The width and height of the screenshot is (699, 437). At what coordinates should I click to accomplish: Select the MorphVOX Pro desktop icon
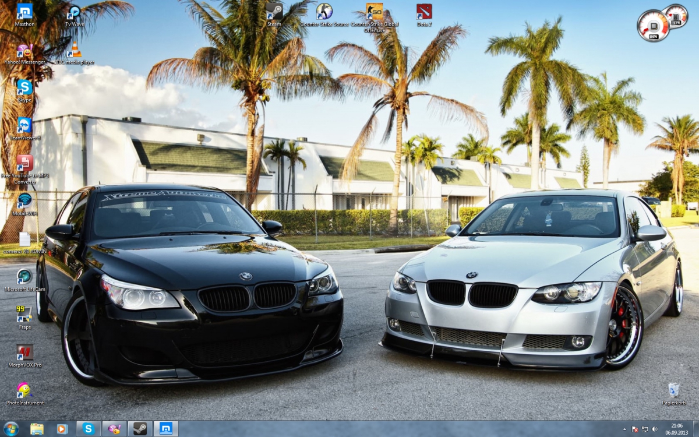pyautogui.click(x=24, y=356)
